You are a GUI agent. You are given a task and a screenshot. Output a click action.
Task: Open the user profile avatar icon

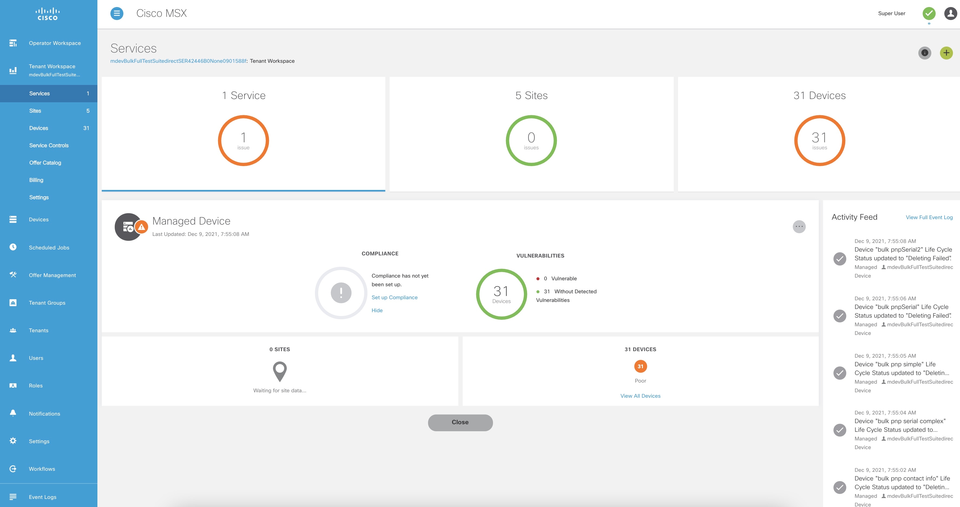coord(950,14)
